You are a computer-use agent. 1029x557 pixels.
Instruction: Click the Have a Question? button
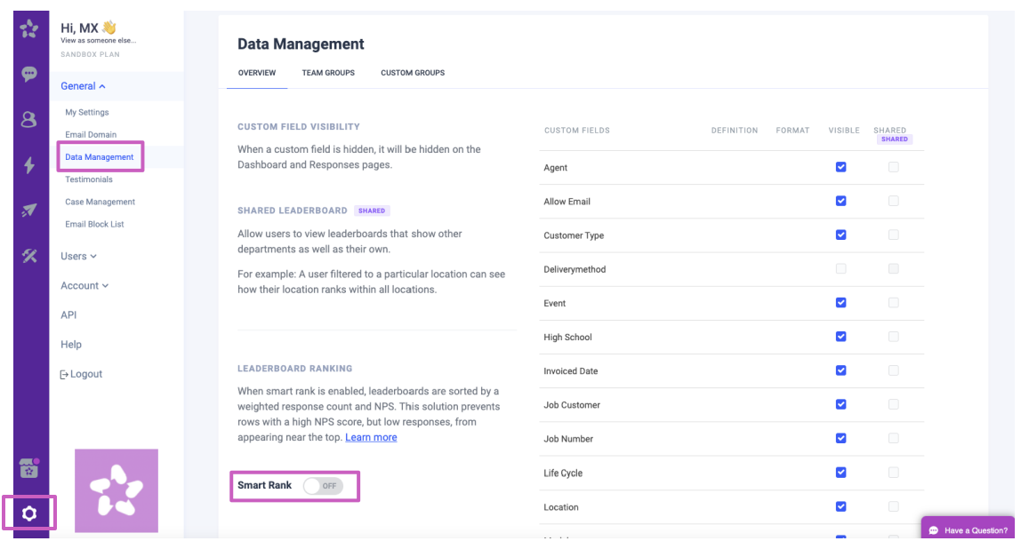point(968,530)
